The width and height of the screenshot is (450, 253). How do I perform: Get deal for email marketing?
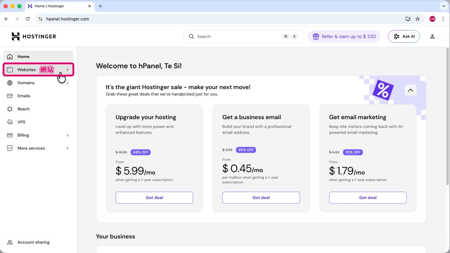[x=368, y=197]
